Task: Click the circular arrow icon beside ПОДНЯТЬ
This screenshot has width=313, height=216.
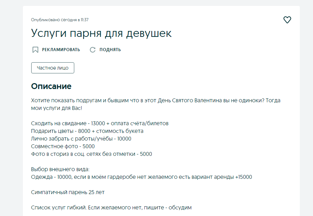Action: tap(92, 50)
